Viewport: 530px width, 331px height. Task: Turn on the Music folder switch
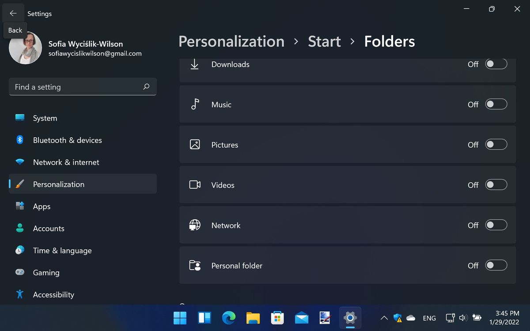(x=496, y=104)
